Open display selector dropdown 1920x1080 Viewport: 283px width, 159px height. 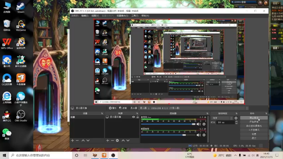(194, 108)
